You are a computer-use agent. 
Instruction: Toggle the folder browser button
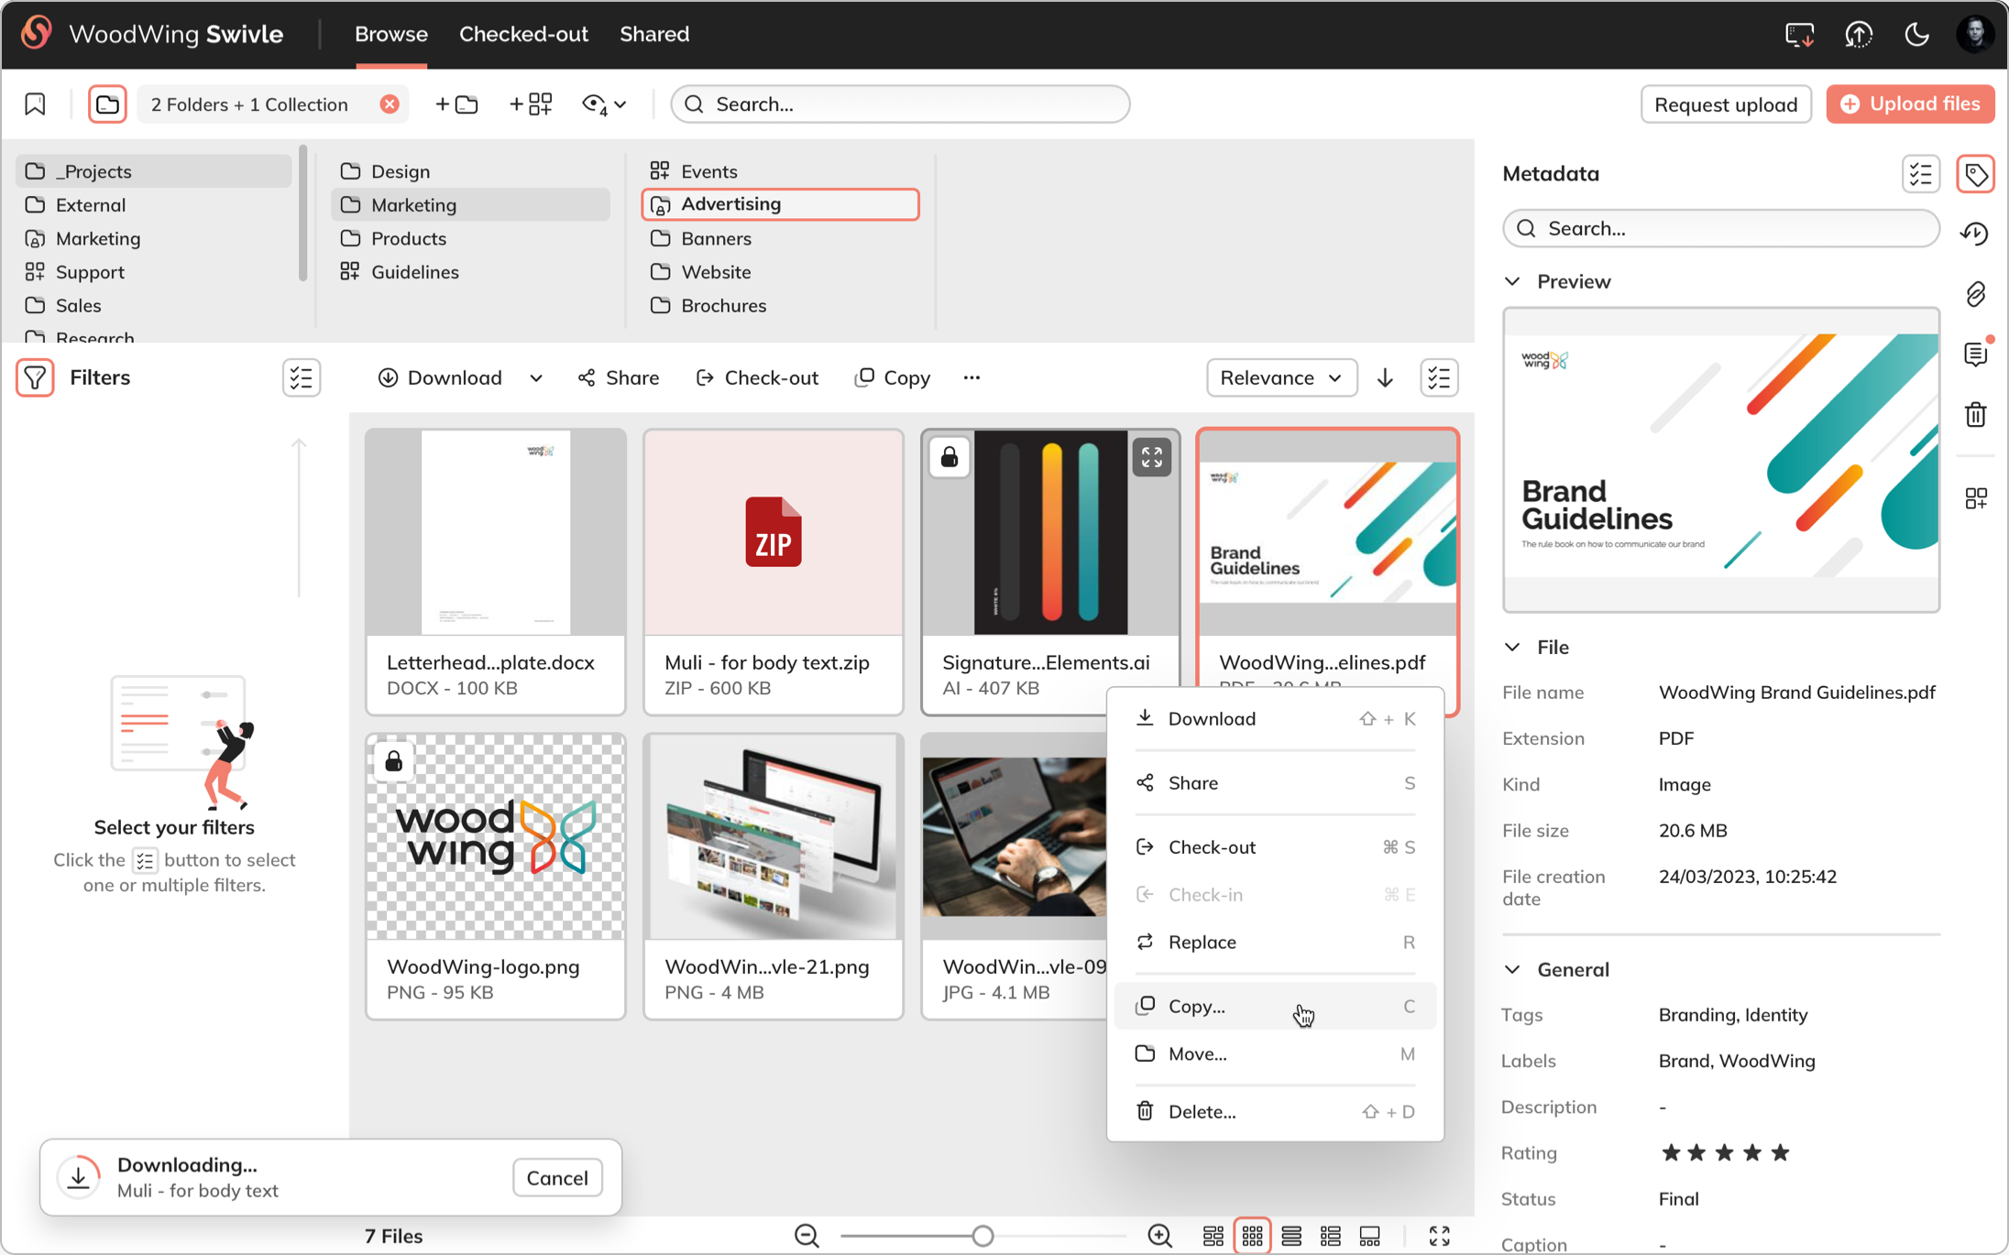pos(107,104)
